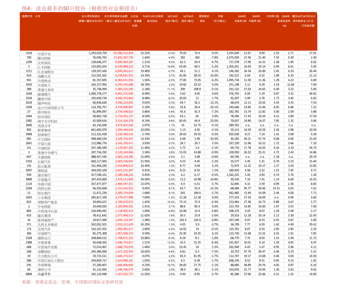Click company name 药明生物
Screen dimensions: 337x290
[x=44, y=189]
